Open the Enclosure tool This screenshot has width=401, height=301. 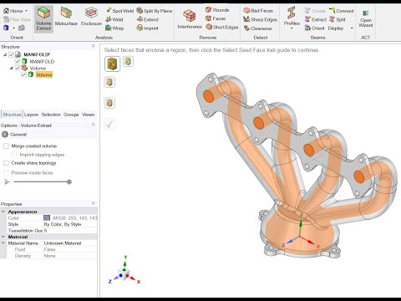point(91,17)
